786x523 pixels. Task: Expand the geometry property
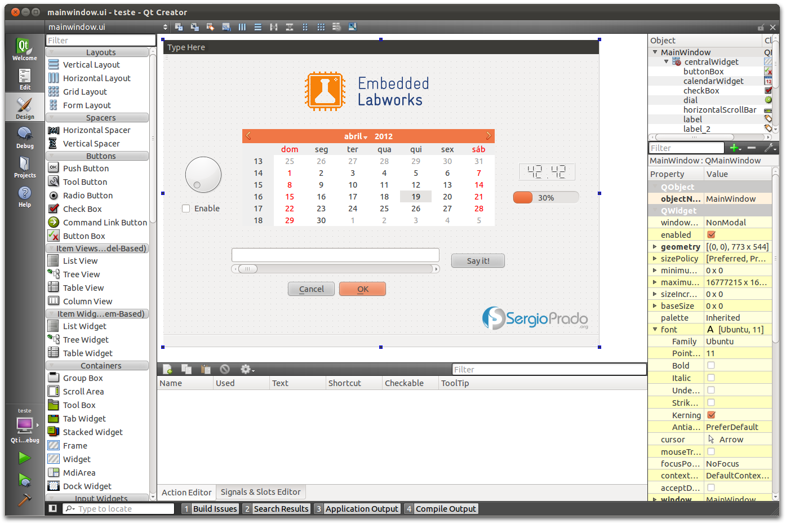(655, 246)
